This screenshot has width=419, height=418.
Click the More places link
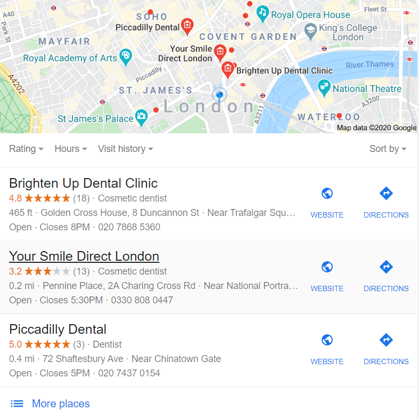[x=61, y=404]
